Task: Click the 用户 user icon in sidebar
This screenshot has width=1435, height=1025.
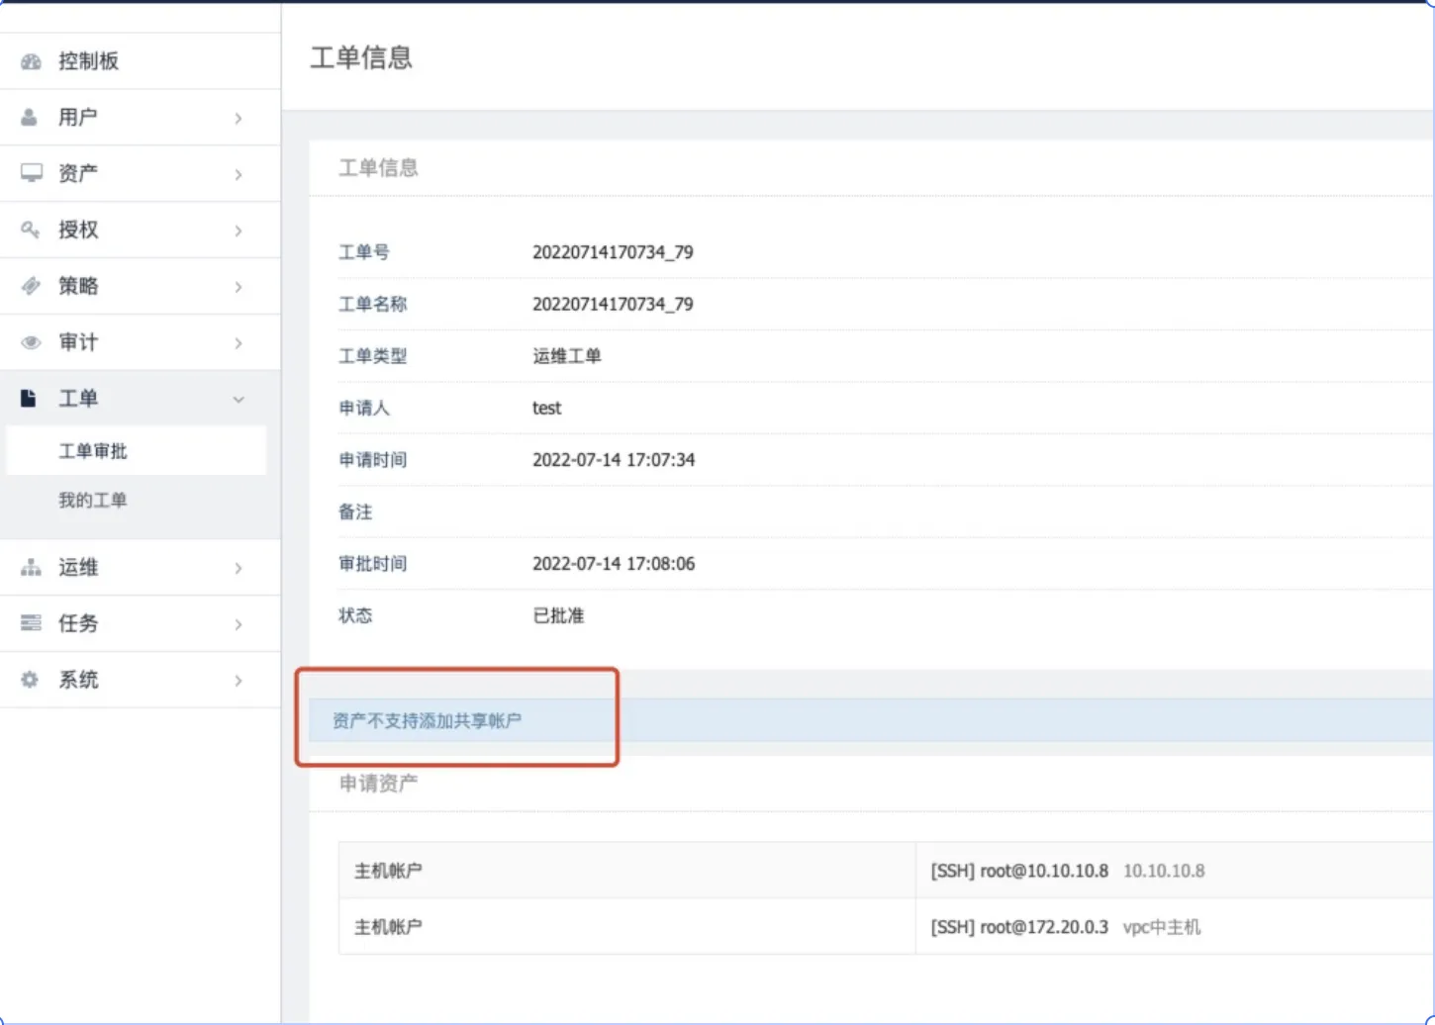Action: click(x=29, y=117)
